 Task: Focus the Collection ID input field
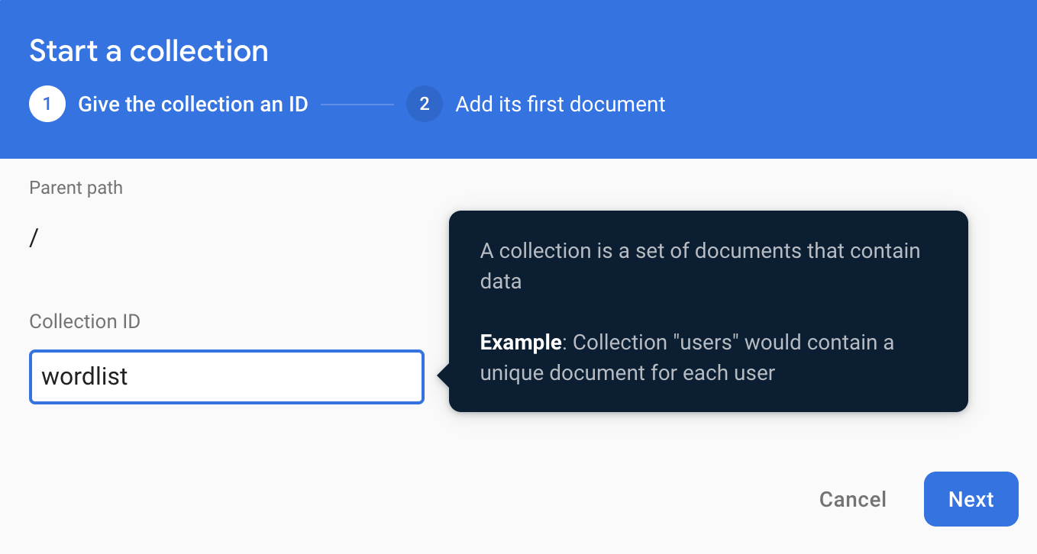coord(226,376)
